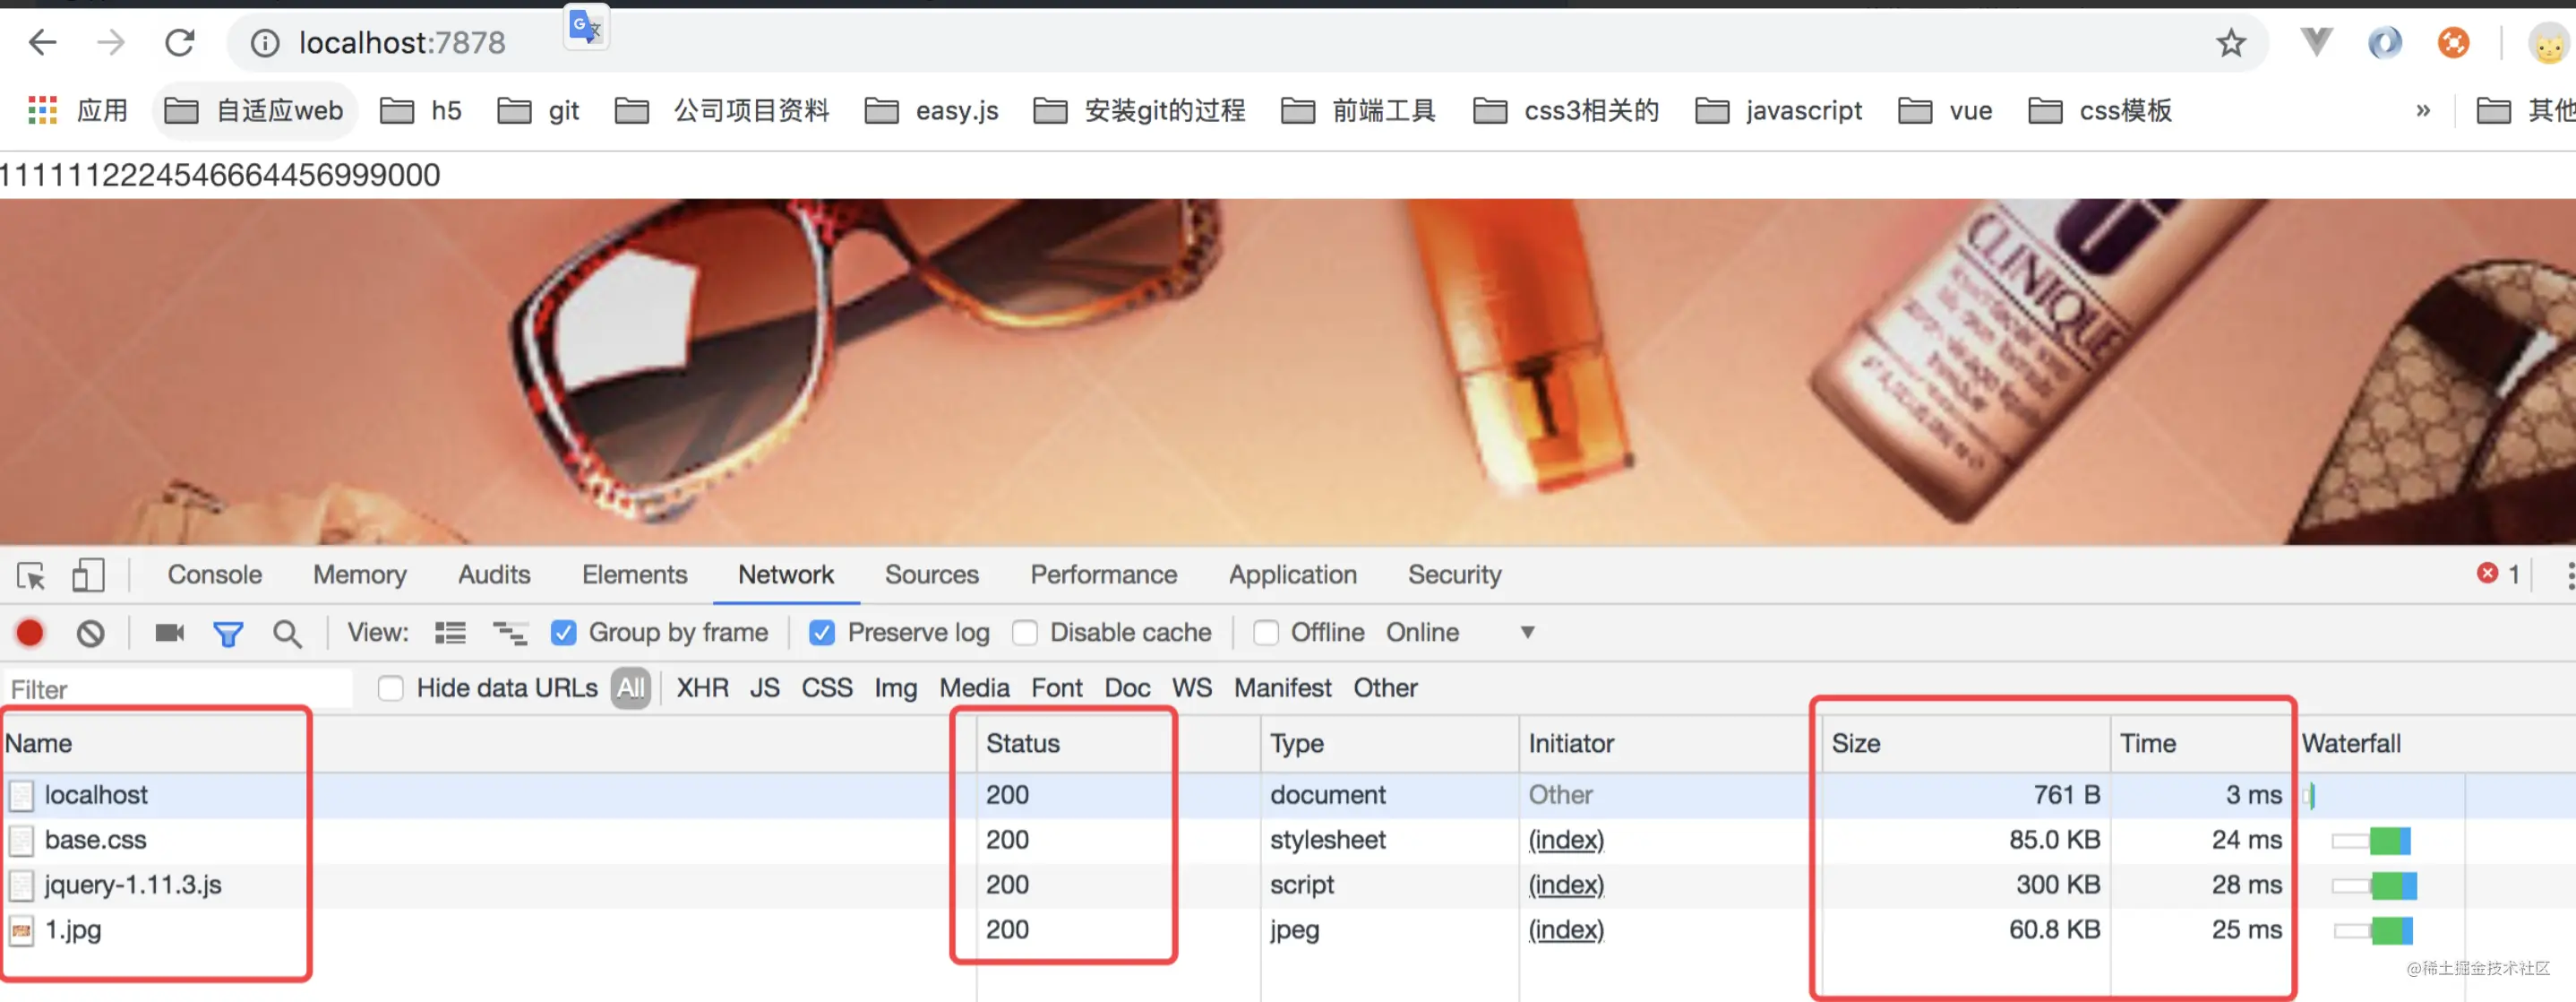
Task: Open network search with the magnifier icon
Action: coord(287,634)
